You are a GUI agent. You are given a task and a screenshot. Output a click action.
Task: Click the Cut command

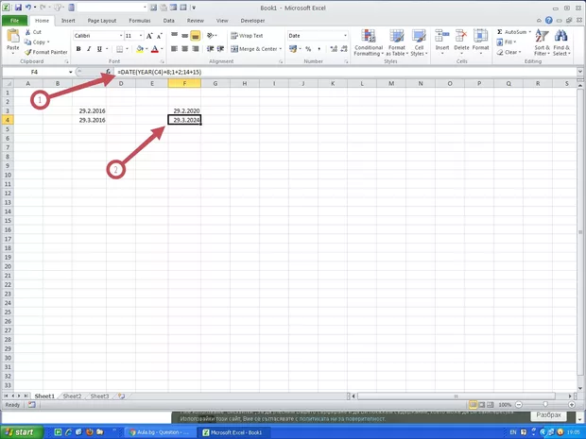click(33, 32)
